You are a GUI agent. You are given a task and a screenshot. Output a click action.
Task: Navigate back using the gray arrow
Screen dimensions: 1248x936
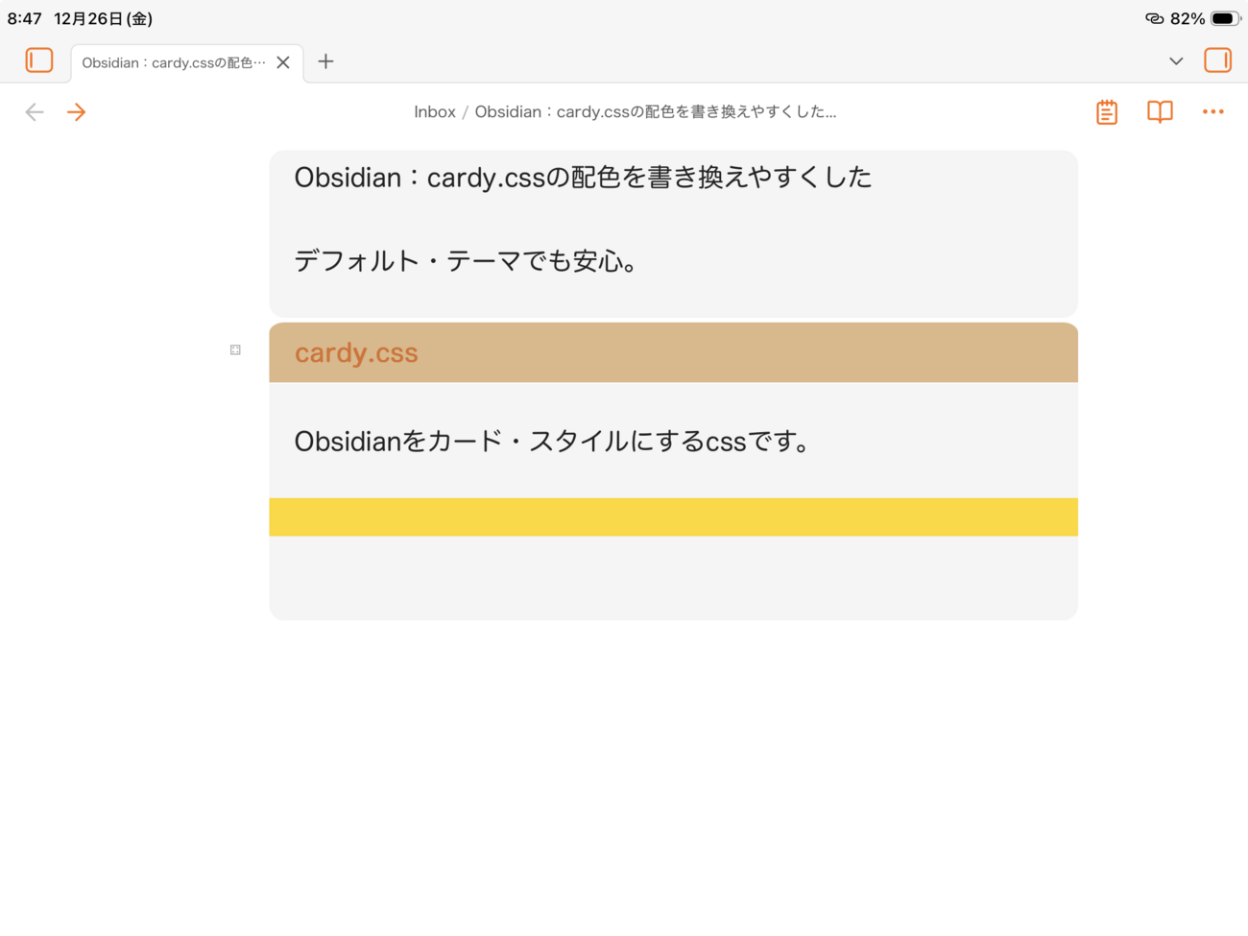[35, 111]
